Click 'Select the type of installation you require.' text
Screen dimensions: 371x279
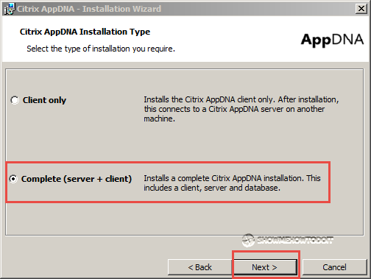pos(101,49)
